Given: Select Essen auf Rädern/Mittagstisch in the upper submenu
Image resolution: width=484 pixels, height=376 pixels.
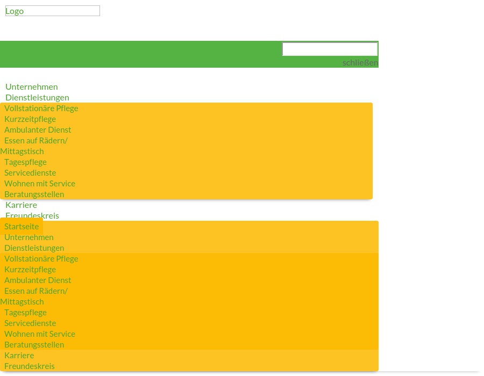Looking at the screenshot, I should (35, 141).
